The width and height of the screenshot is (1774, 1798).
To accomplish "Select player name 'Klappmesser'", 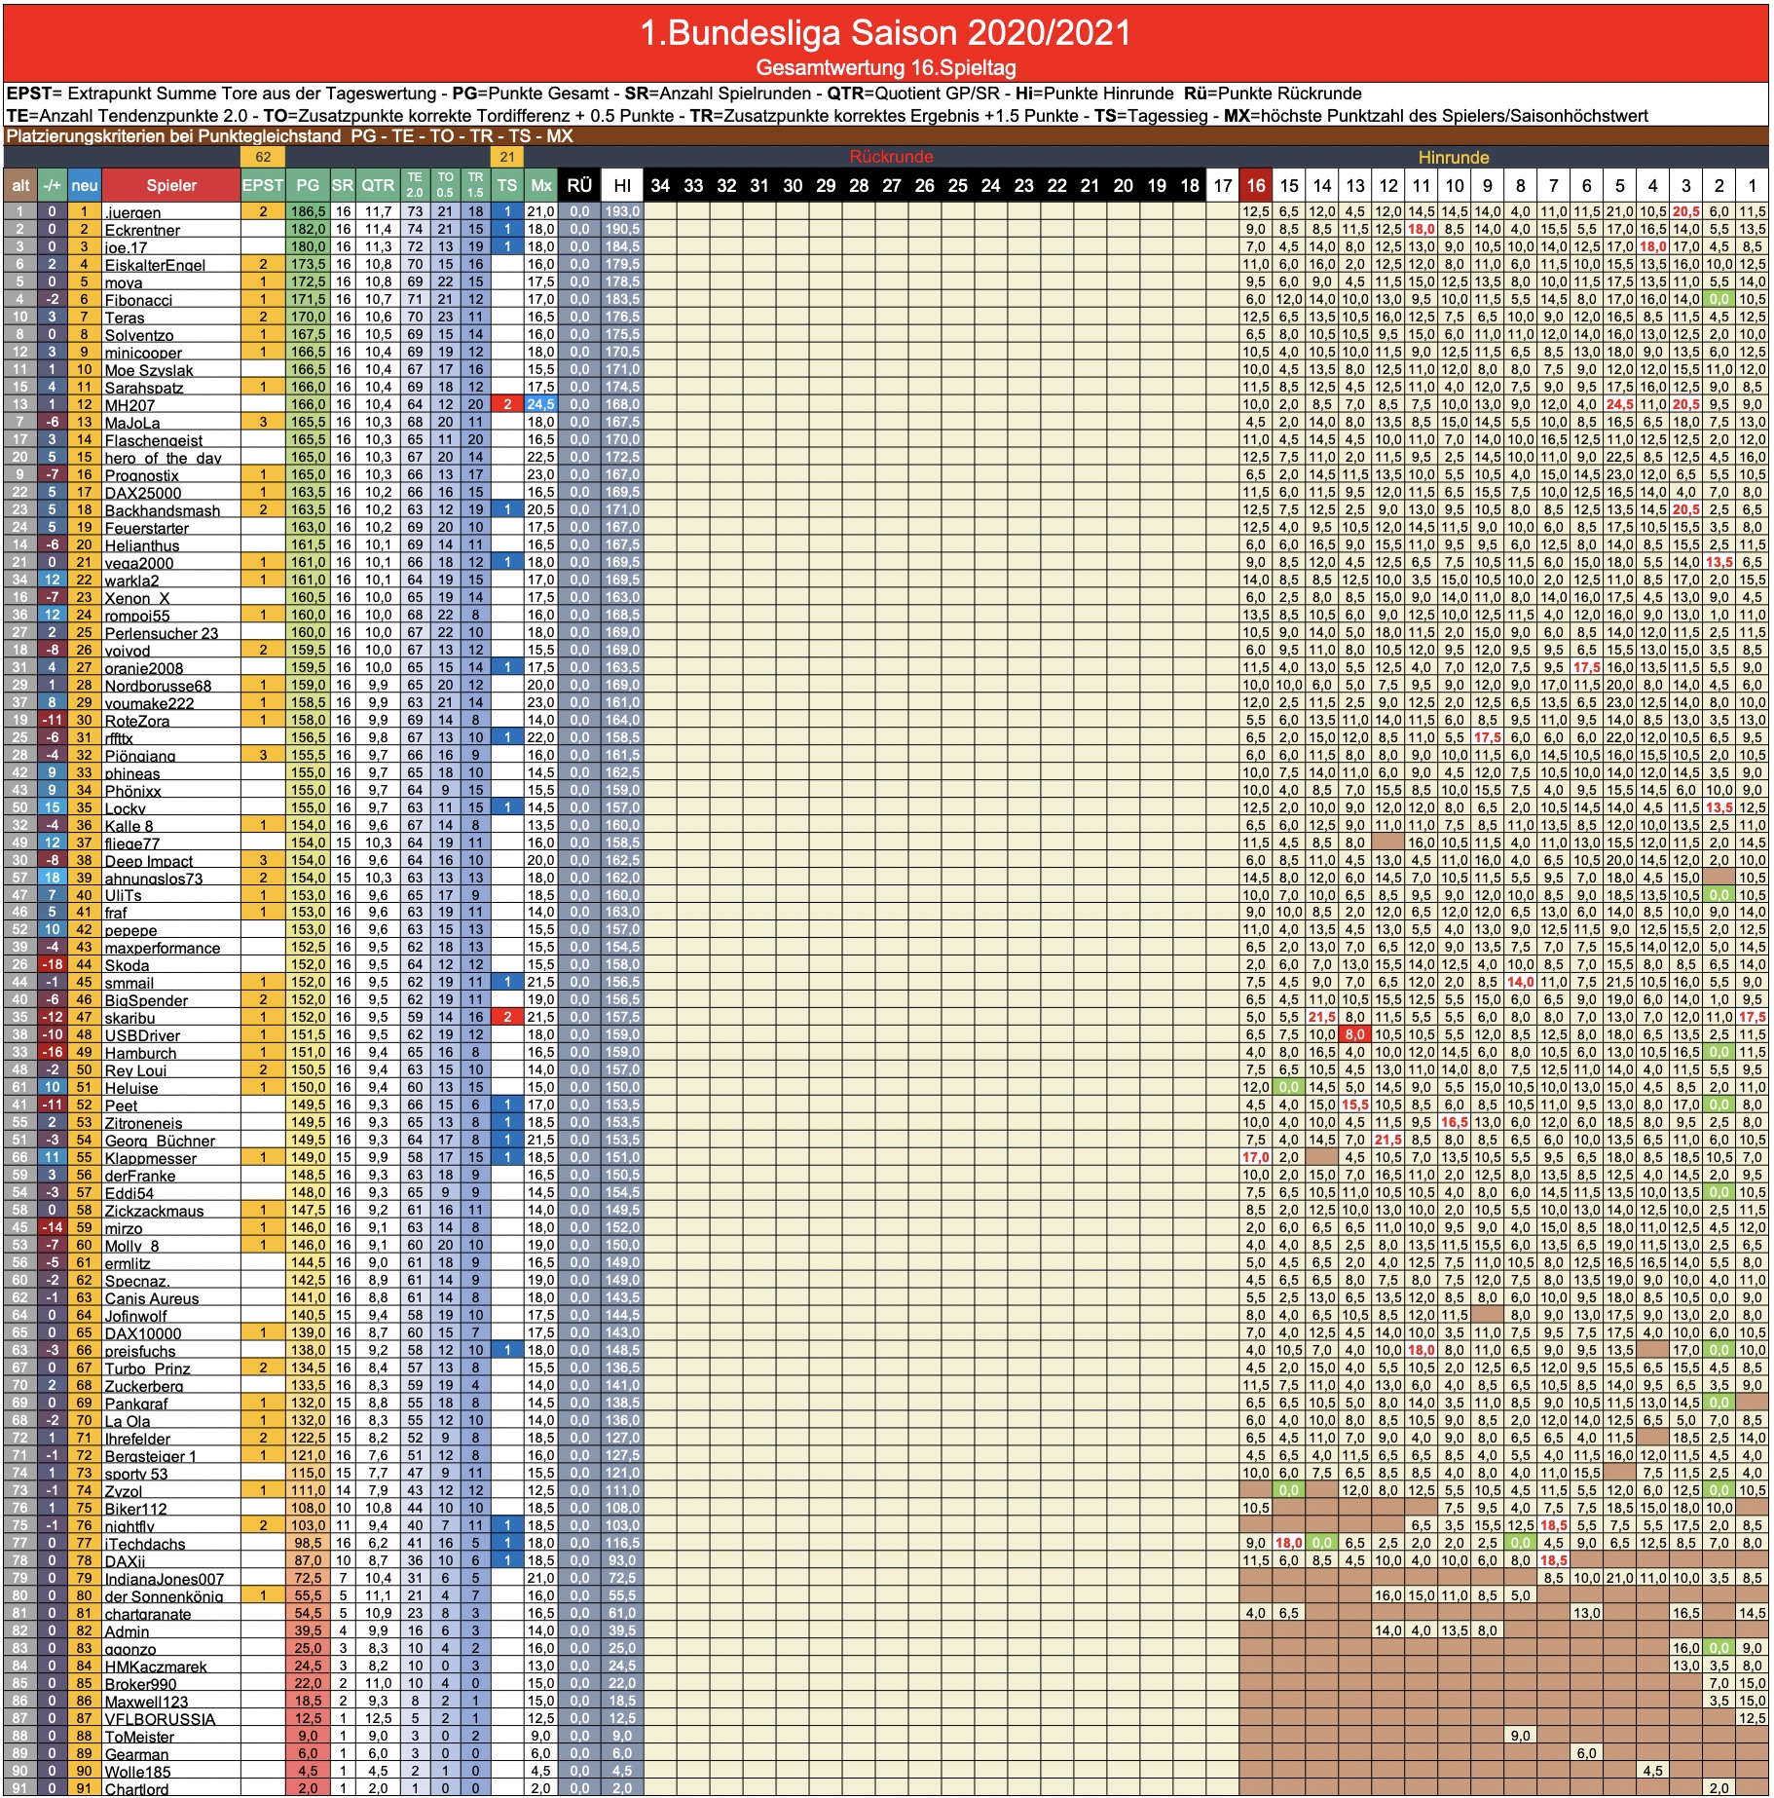I will (x=151, y=1158).
